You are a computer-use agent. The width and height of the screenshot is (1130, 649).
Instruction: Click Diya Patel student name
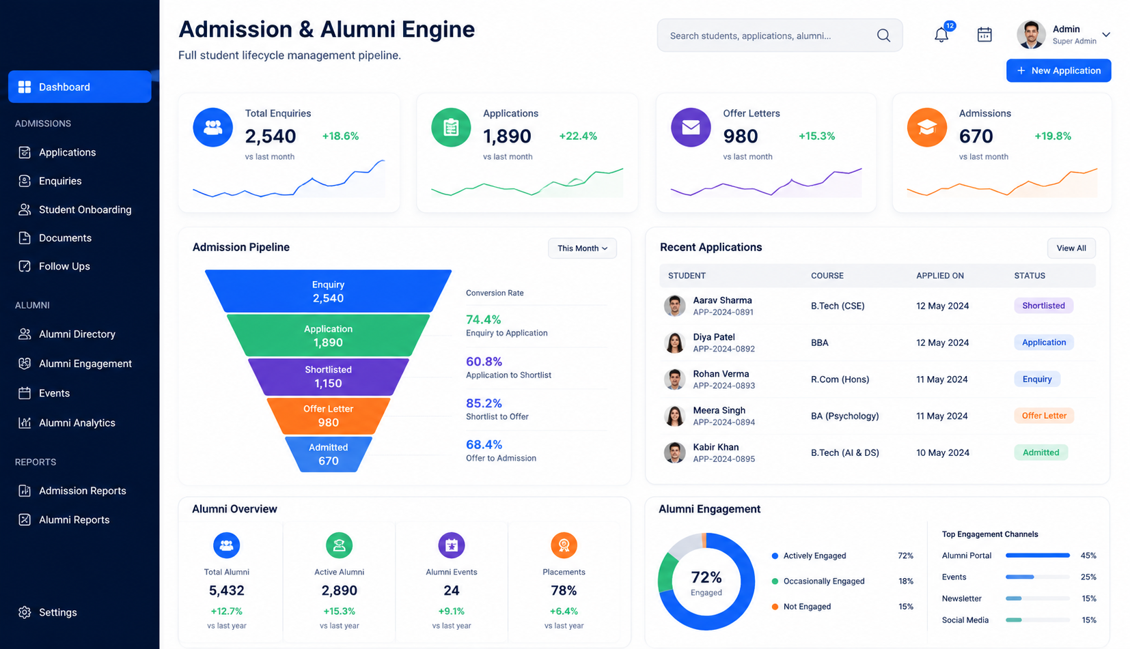(714, 337)
